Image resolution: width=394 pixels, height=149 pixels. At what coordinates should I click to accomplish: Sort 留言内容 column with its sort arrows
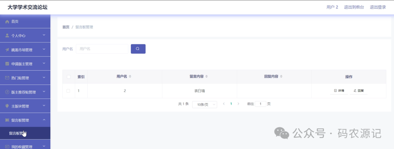coord(206,76)
